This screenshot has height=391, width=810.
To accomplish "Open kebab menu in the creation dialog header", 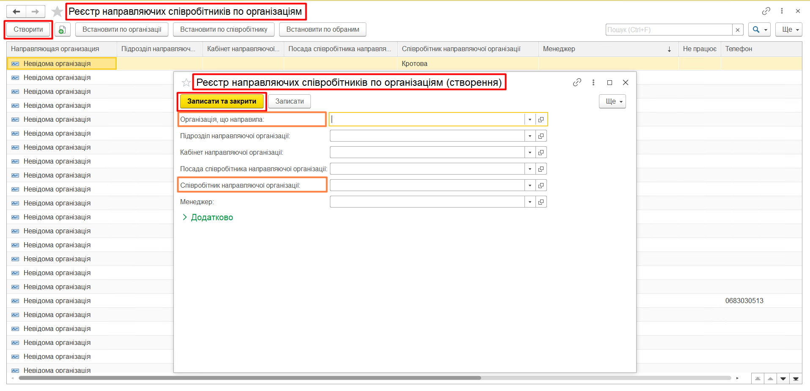I will click(593, 82).
